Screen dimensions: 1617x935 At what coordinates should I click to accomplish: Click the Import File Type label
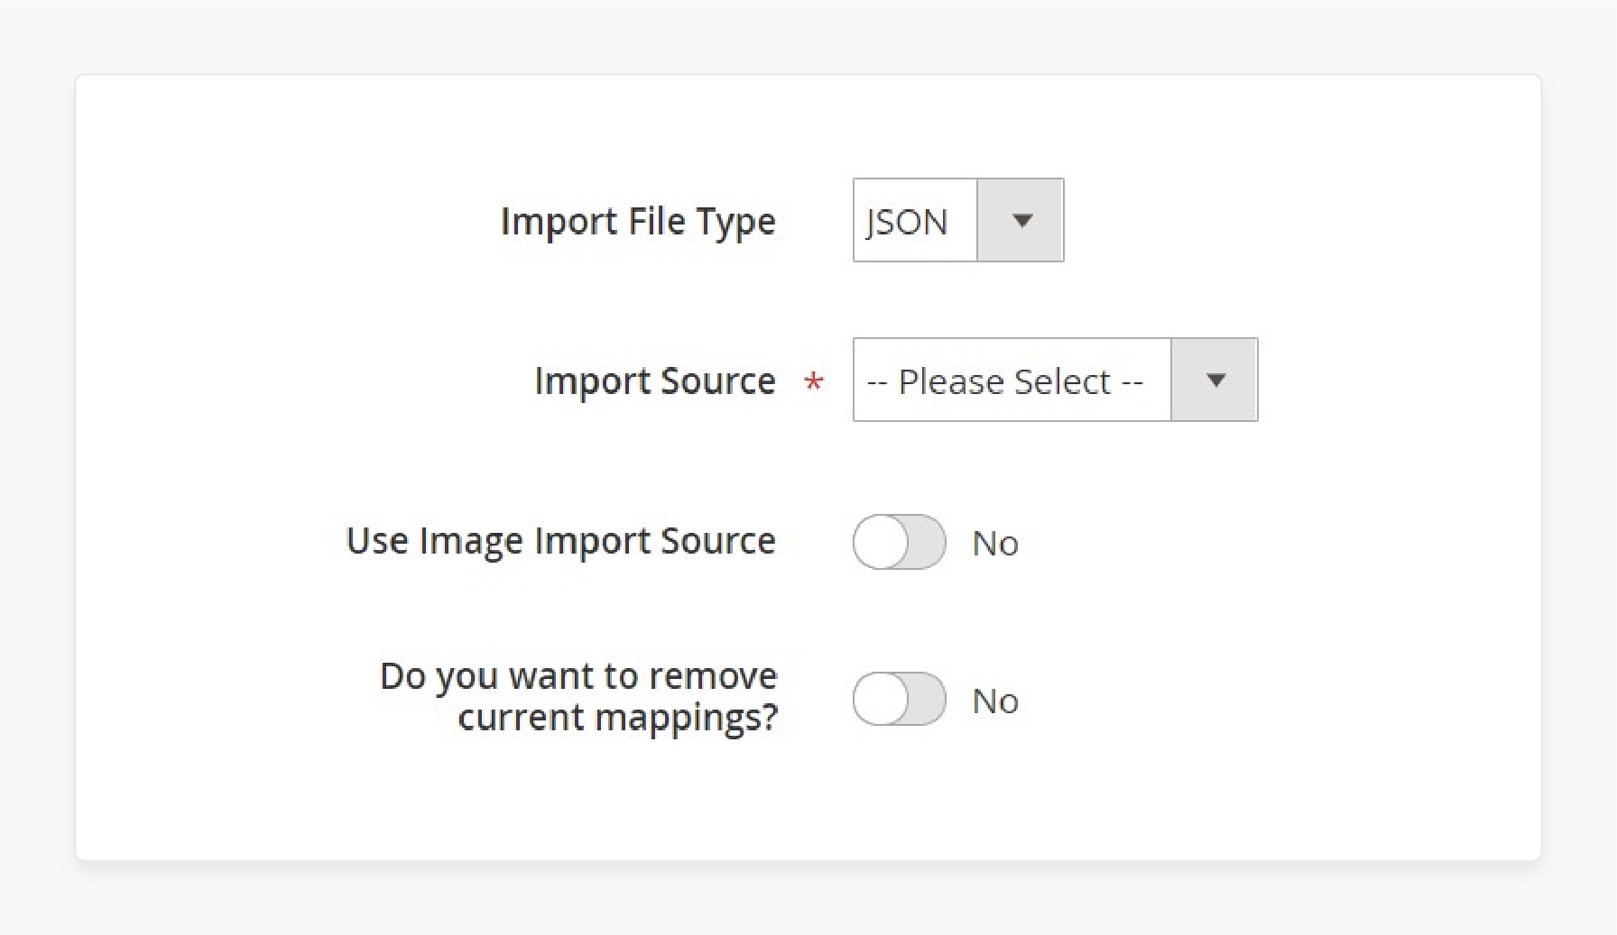pos(638,222)
